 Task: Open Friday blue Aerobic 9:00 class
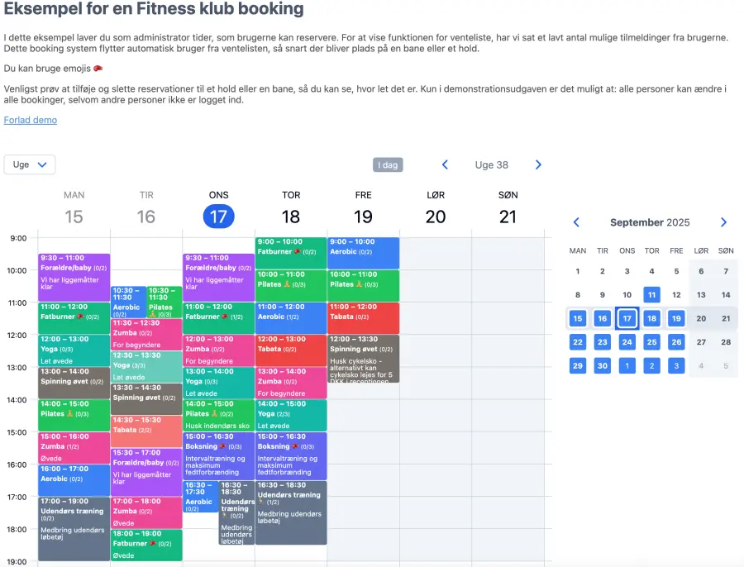point(363,252)
